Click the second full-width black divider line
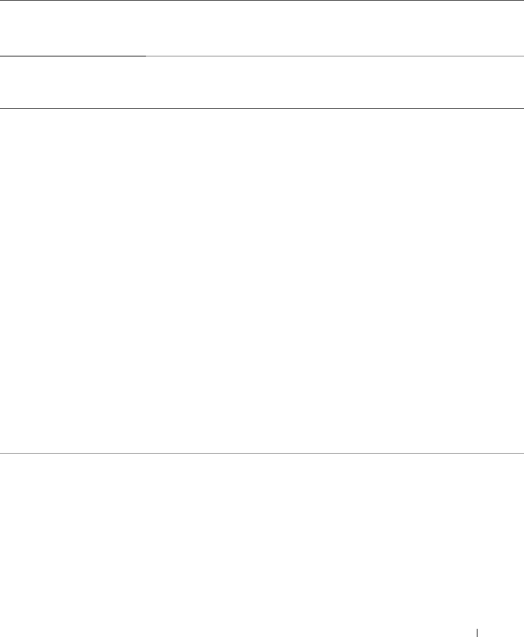This screenshot has width=524, height=637. tap(262, 108)
